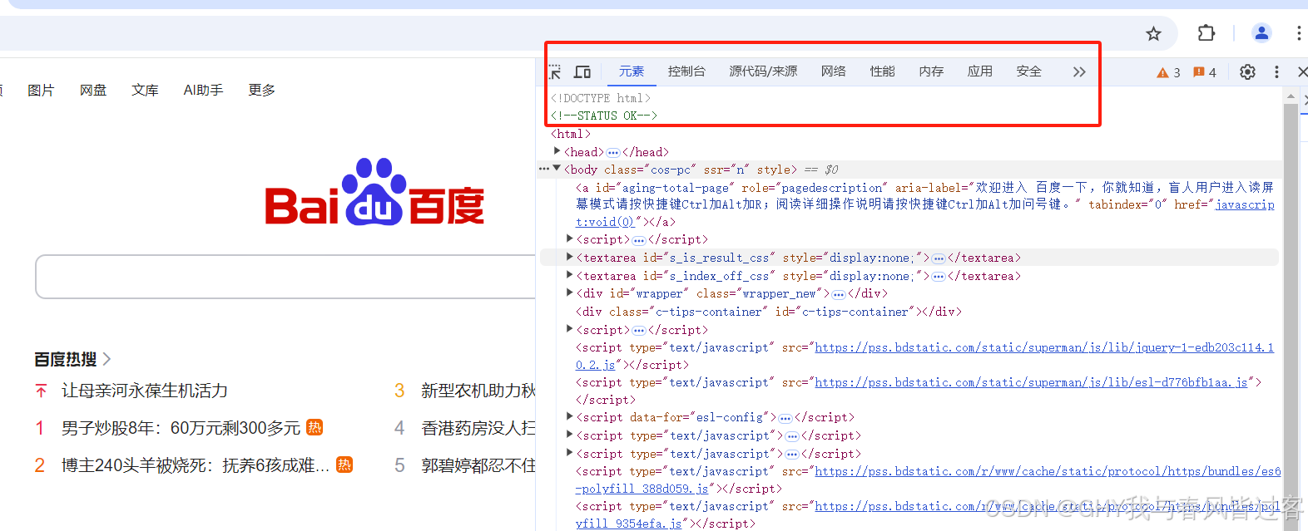This screenshot has height=531, width=1308.
Task: Expand the head element node
Action: coord(557,151)
